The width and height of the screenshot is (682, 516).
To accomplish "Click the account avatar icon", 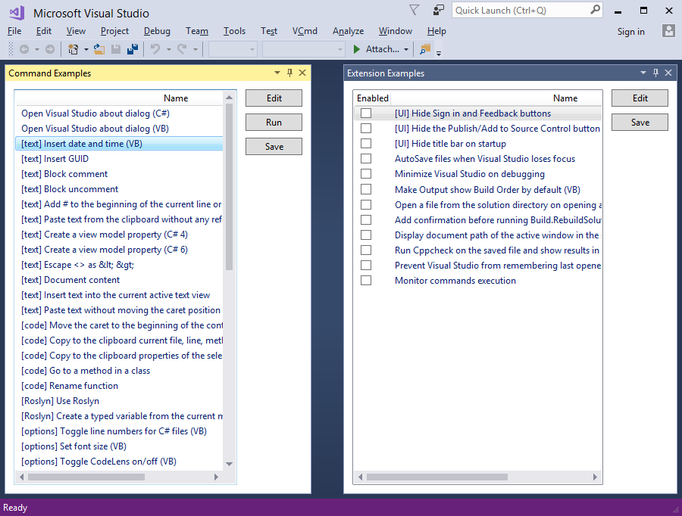I will tap(668, 31).
